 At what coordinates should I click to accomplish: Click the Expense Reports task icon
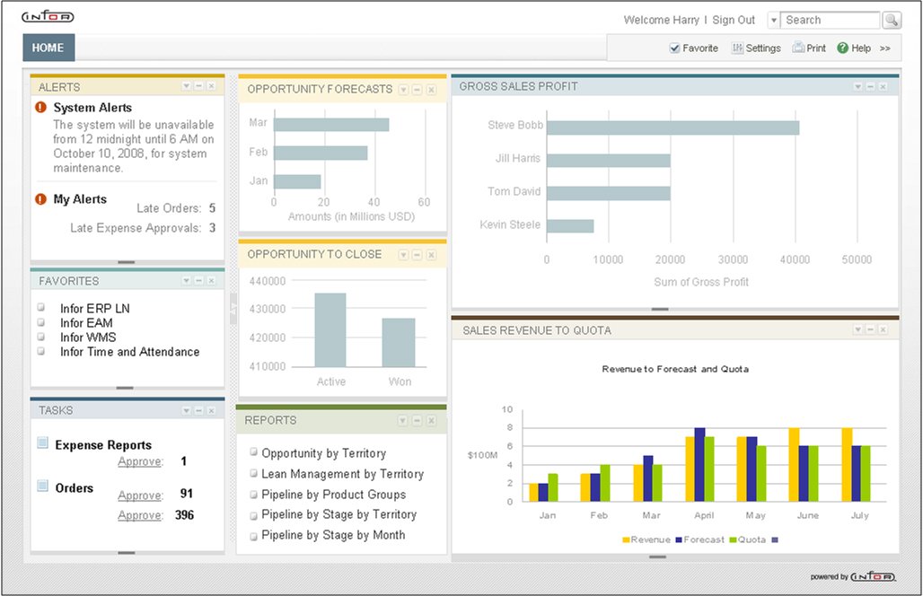pyautogui.click(x=42, y=443)
